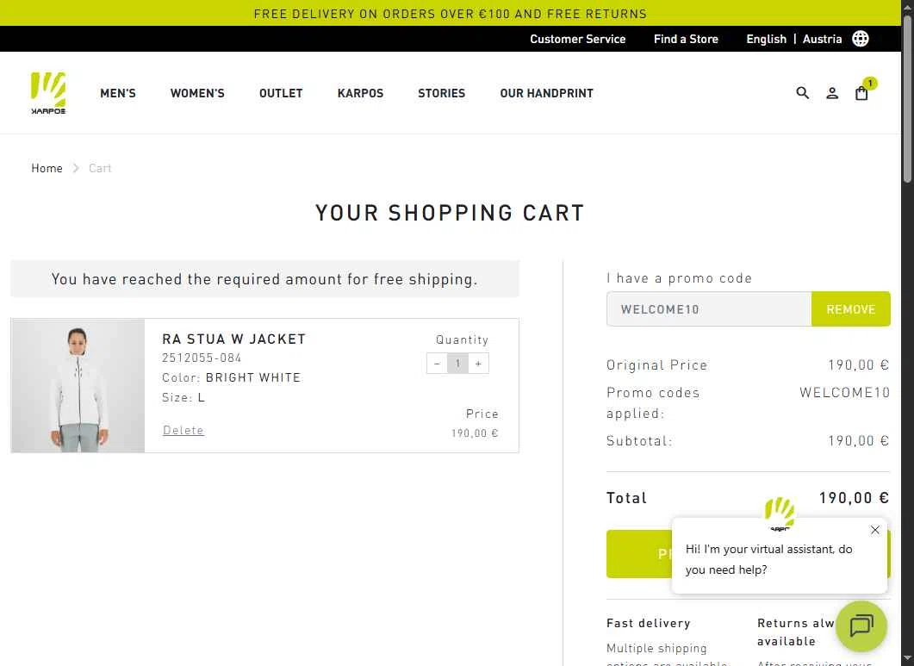Click the quantity value field
The width and height of the screenshot is (914, 666).
tap(457, 364)
